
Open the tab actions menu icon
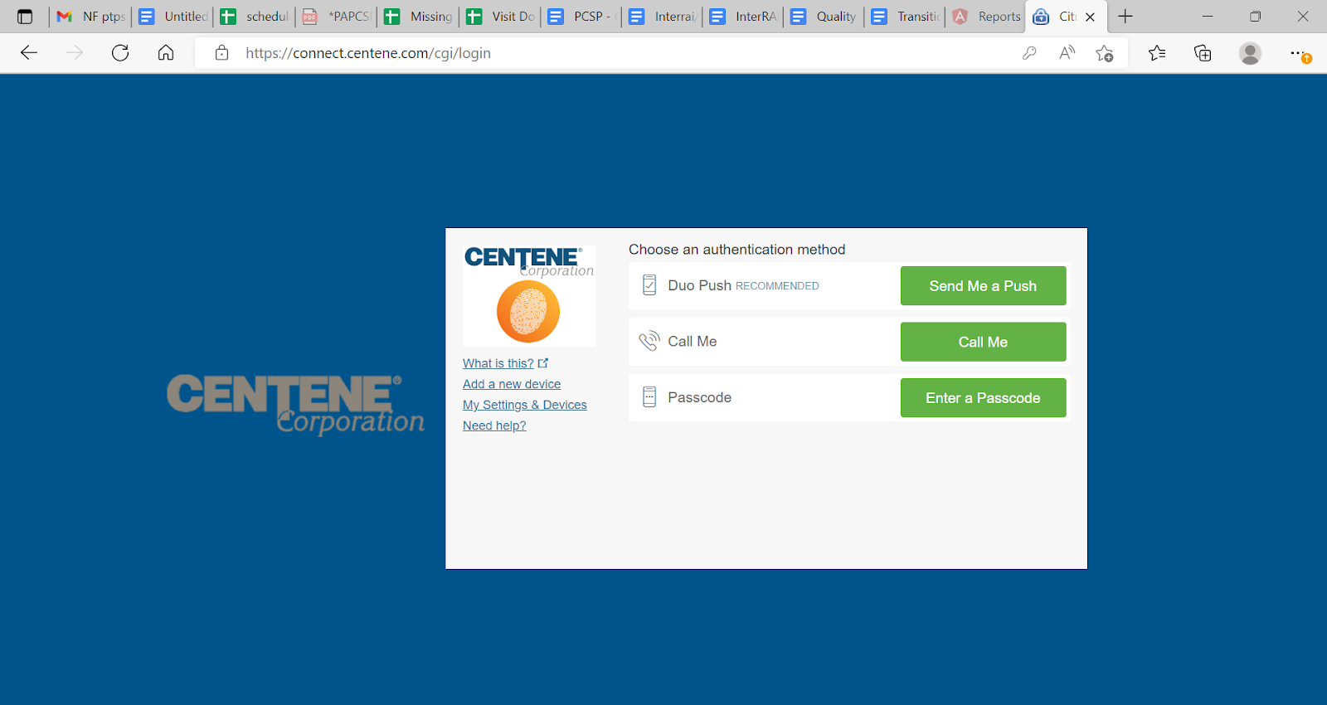pyautogui.click(x=25, y=17)
